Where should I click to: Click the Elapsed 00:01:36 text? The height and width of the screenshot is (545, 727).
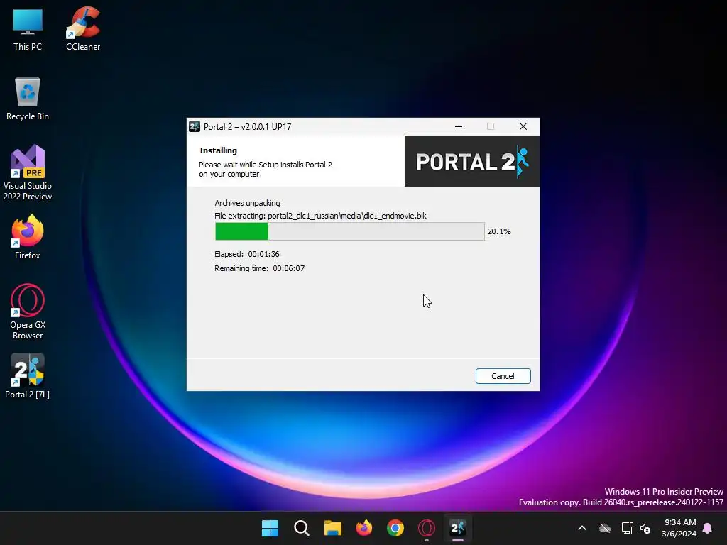[246, 254]
